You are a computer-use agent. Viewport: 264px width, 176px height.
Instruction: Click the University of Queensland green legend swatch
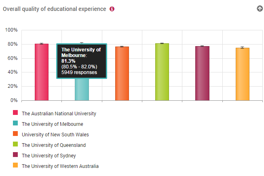pyautogui.click(x=15, y=144)
